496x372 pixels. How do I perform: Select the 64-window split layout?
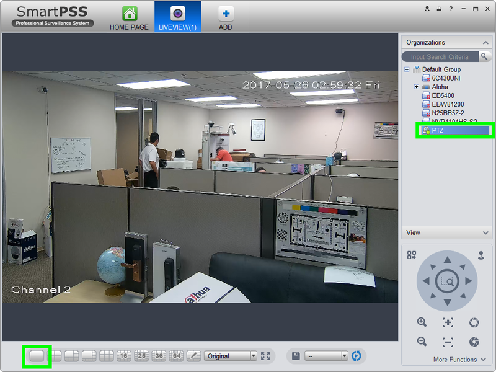coord(177,356)
